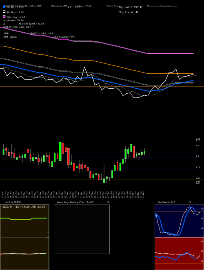
Task: Click the '50 Day = 1.26' label
Action: point(15,12)
